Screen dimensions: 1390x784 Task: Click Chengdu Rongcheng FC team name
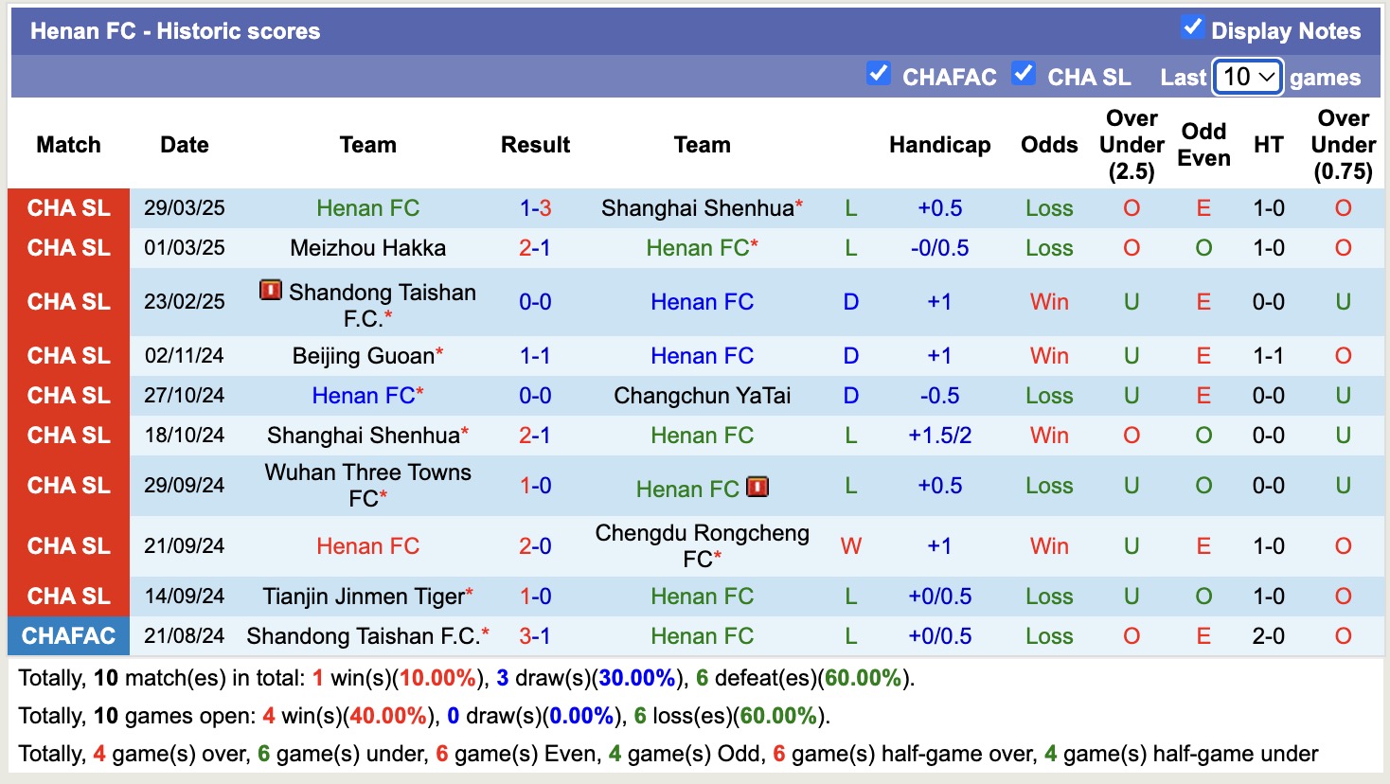tap(702, 545)
